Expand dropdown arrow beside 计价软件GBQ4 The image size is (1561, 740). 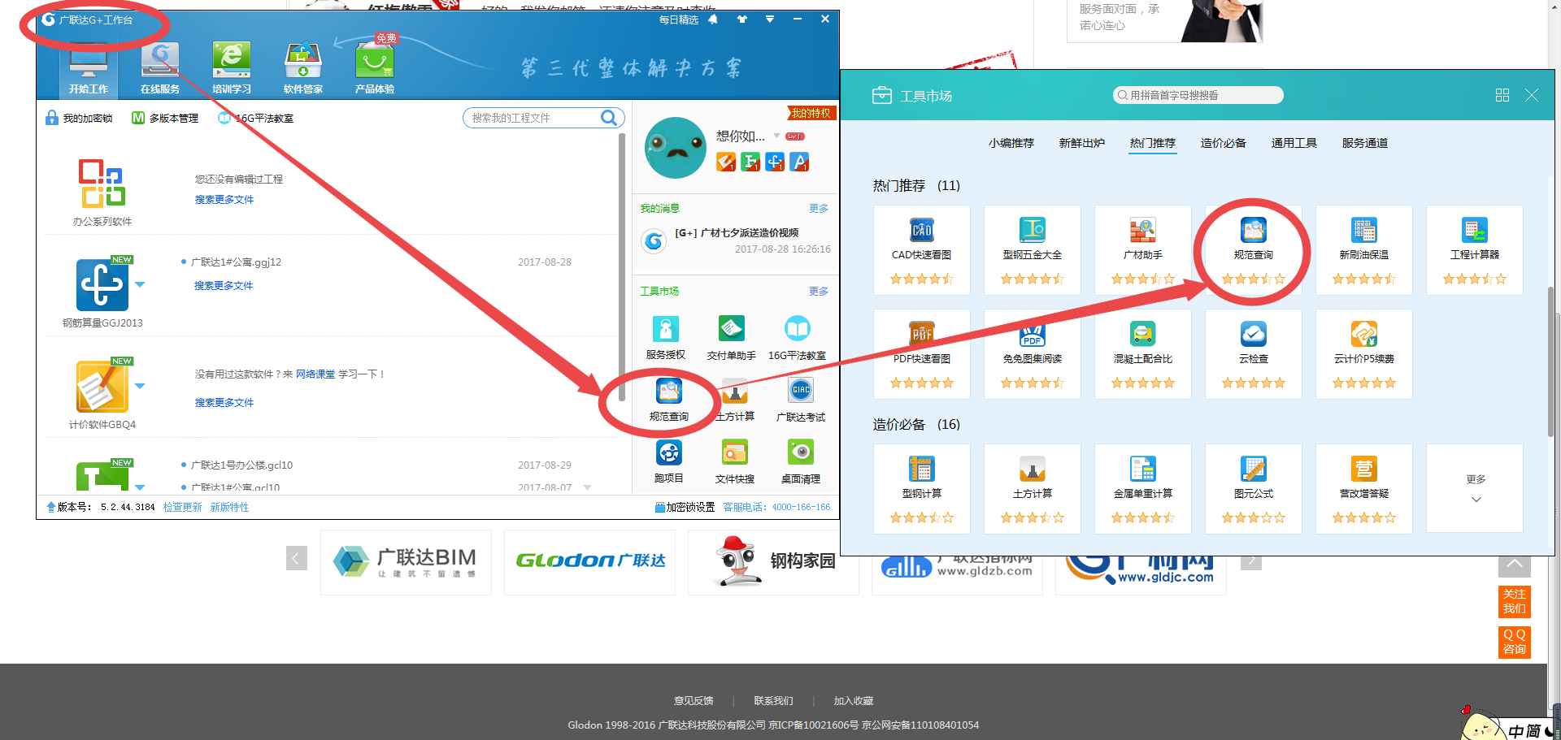coord(140,386)
